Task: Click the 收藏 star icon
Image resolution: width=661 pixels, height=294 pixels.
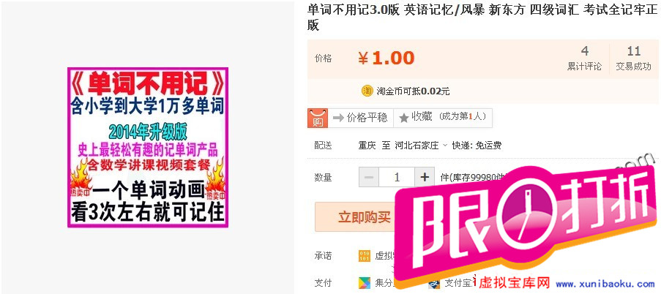Action: [x=404, y=118]
